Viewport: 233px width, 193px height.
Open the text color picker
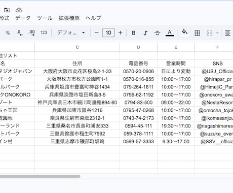tap(170, 33)
